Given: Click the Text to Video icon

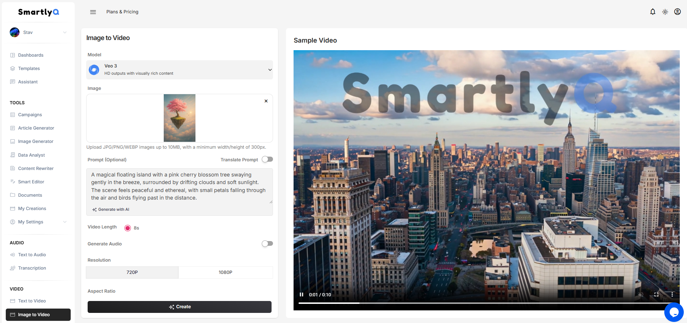Looking at the screenshot, I should click(x=13, y=301).
